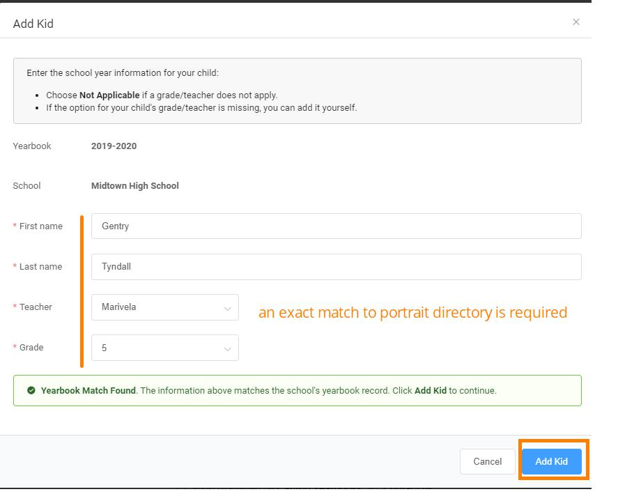The image size is (618, 494).
Task: Click the 'Choose Not Applicable' bullet text
Action: (x=162, y=95)
